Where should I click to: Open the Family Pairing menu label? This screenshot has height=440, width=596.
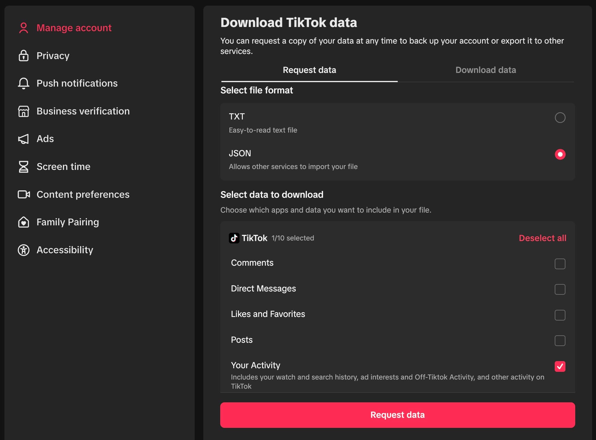(x=68, y=222)
